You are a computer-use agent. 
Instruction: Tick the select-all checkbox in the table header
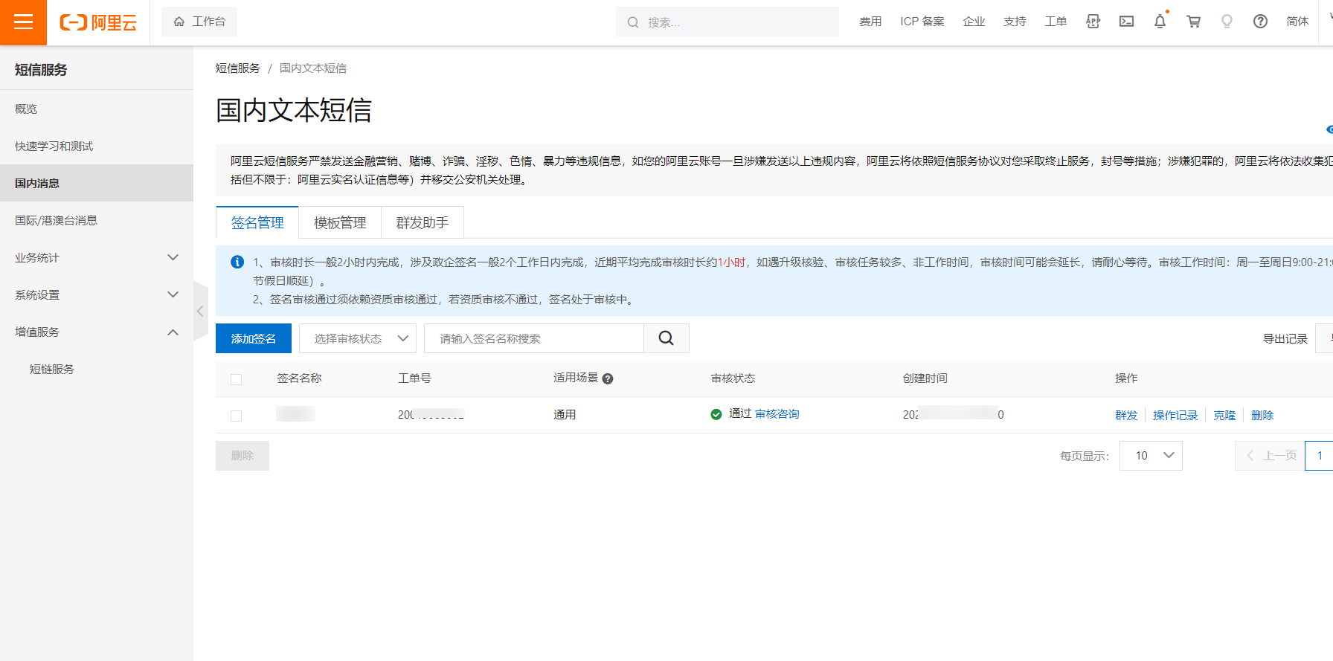coord(237,379)
